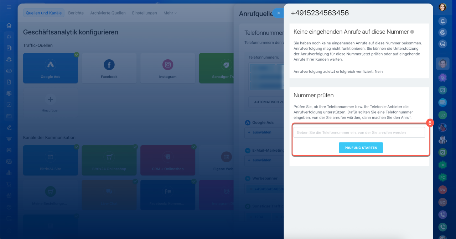The width and height of the screenshot is (456, 239).
Task: Open the CRM + Onlineshop channel tile
Action: click(168, 160)
